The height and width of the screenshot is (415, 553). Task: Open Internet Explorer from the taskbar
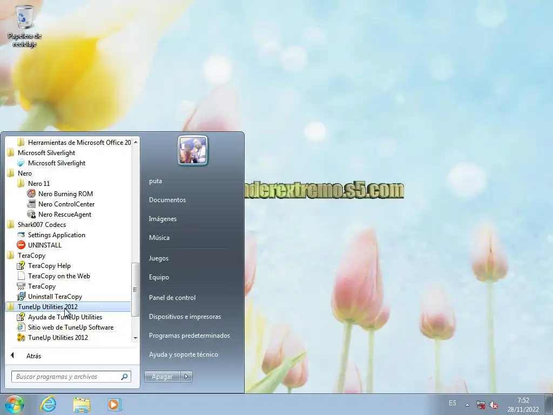[x=48, y=404]
